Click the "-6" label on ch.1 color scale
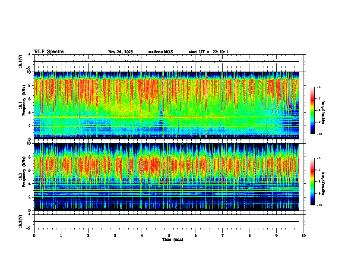The width and height of the screenshot is (342, 264). coord(319,87)
